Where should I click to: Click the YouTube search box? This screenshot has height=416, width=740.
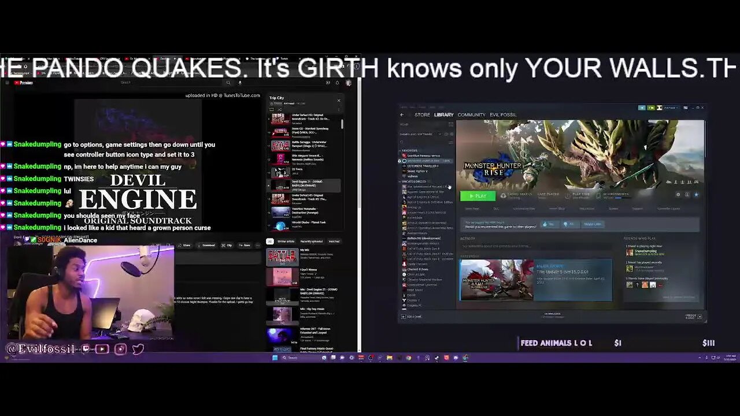pyautogui.click(x=171, y=83)
